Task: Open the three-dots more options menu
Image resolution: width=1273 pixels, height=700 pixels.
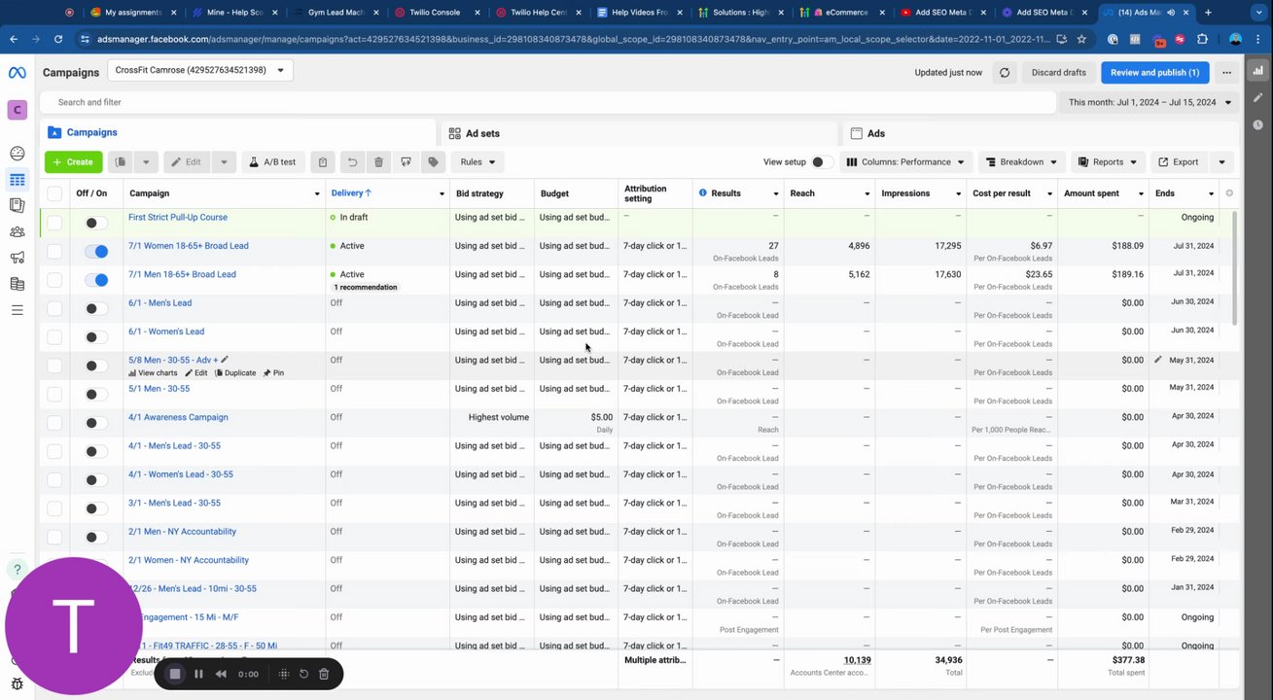Action: click(1227, 73)
